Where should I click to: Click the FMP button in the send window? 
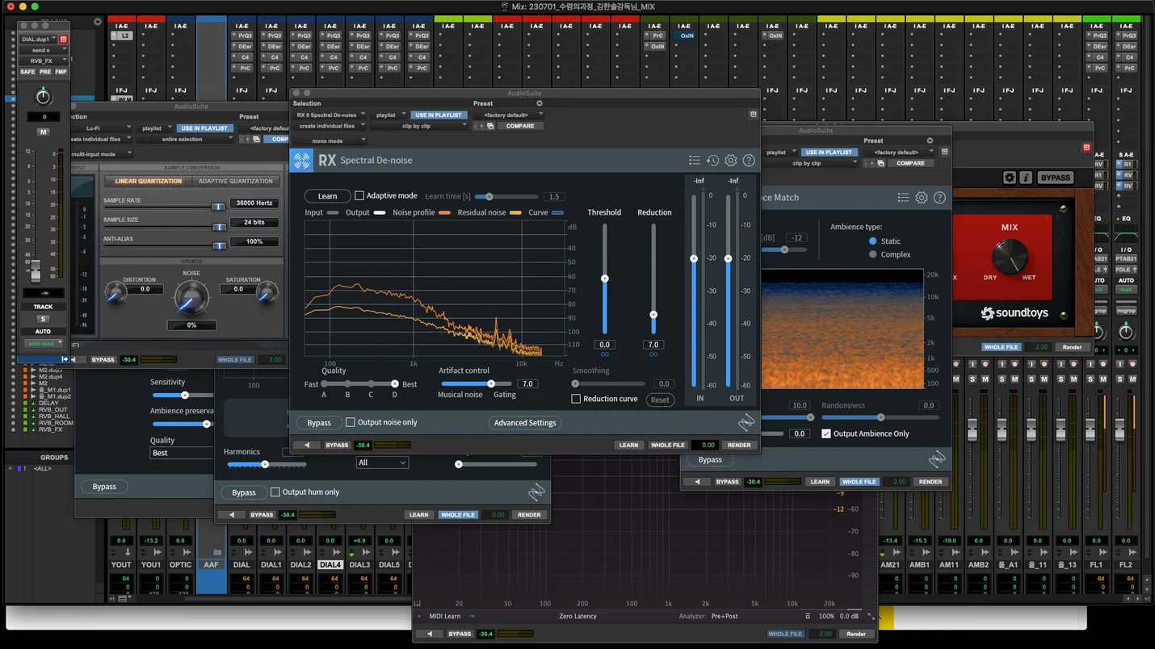point(61,72)
